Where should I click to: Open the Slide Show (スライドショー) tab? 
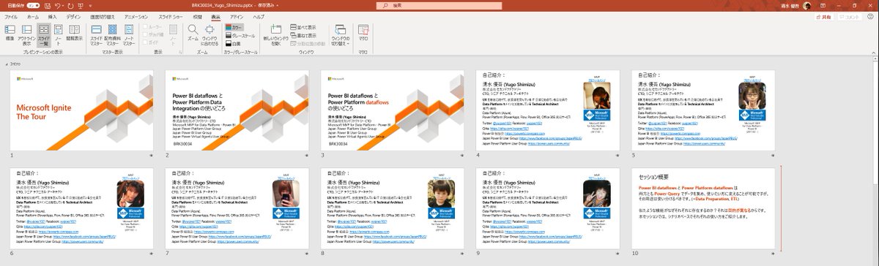pos(171,17)
